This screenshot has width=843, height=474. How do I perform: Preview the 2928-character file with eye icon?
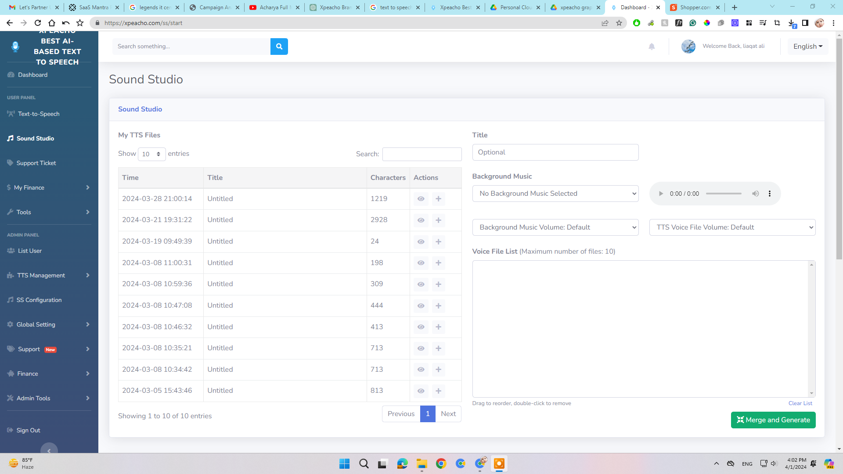click(x=421, y=220)
